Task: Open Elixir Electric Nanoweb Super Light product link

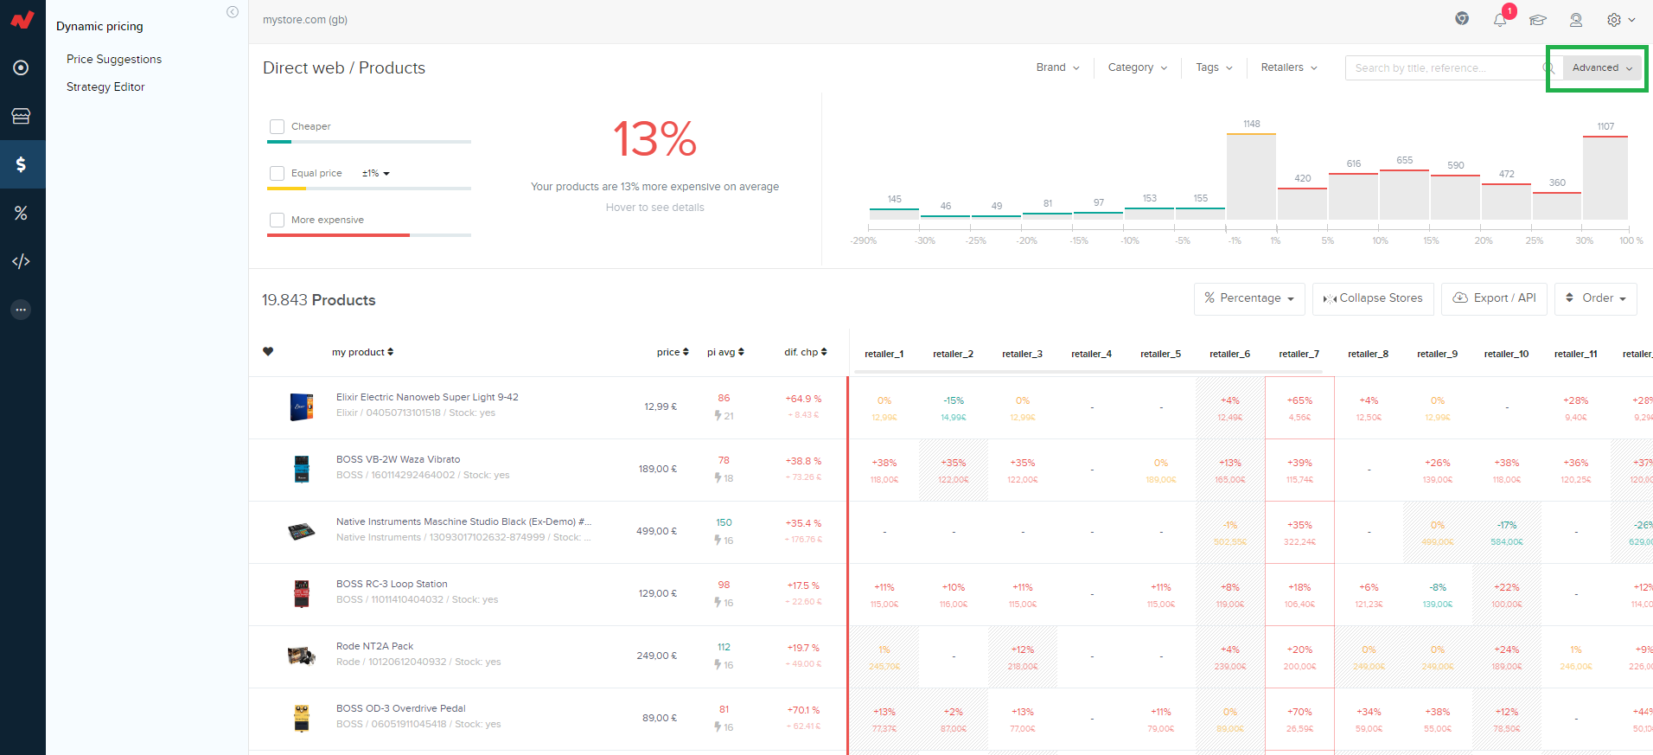Action: click(427, 397)
